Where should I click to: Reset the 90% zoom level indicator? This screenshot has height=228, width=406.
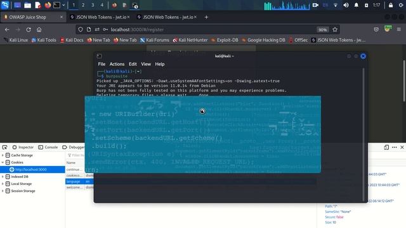coord(322,30)
